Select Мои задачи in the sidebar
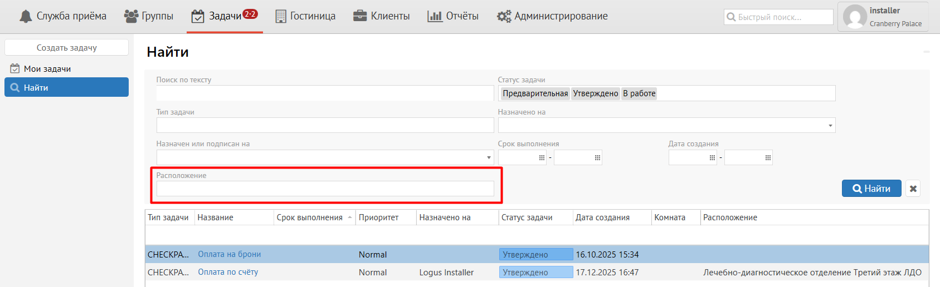This screenshot has height=287, width=940. (x=47, y=69)
